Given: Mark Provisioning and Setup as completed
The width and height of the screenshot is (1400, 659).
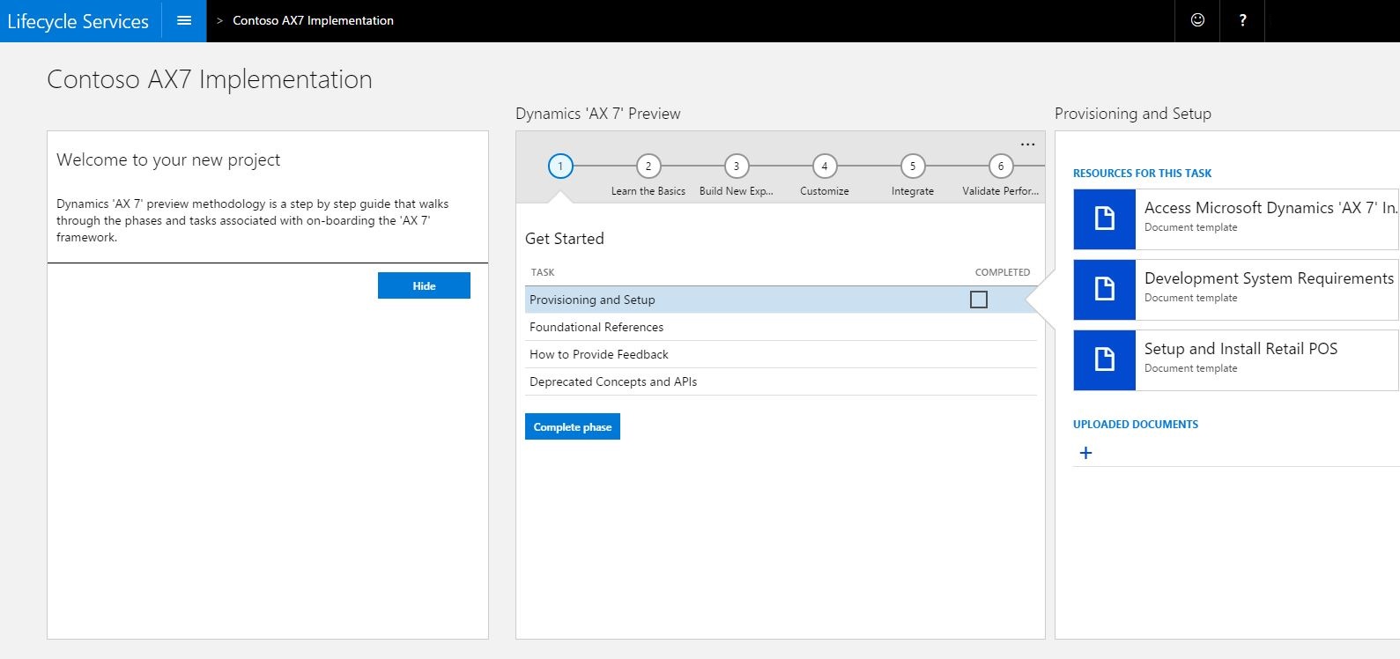Looking at the screenshot, I should click(x=978, y=300).
